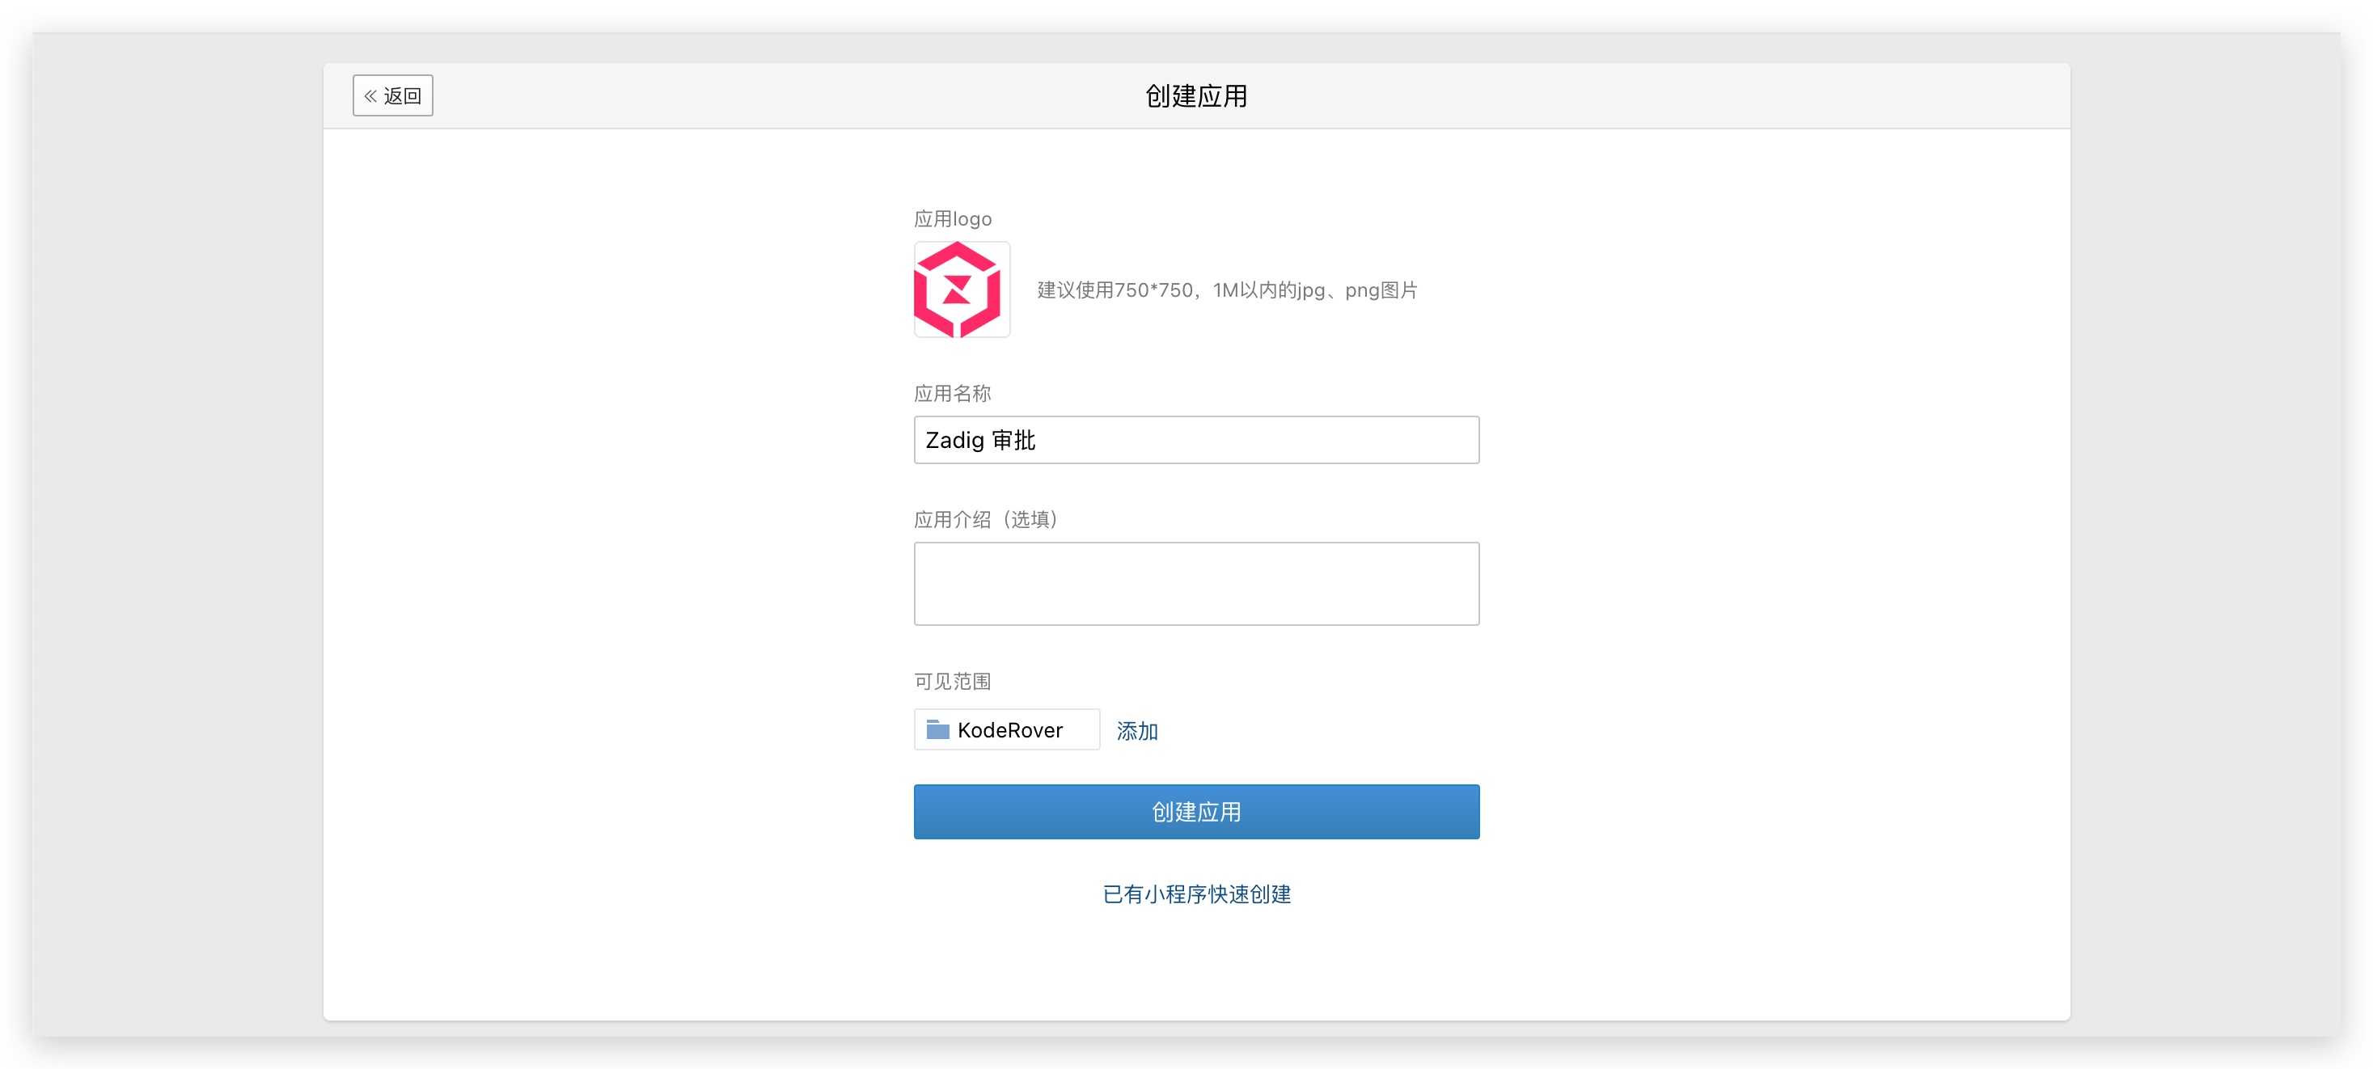Click the logo size recommendation hint text
2373x1069 pixels.
[x=1226, y=290]
